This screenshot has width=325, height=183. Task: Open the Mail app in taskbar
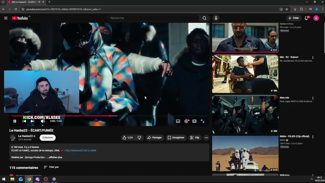[x=21, y=179]
